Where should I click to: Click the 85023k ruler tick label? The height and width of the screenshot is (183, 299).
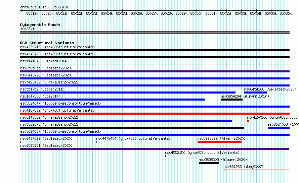[x=92, y=13]
